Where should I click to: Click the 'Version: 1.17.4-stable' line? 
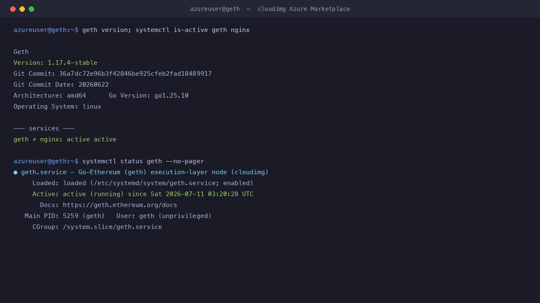coord(55,63)
